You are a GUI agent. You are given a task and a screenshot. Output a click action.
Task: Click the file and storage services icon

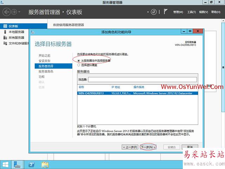pyautogui.click(x=5, y=43)
